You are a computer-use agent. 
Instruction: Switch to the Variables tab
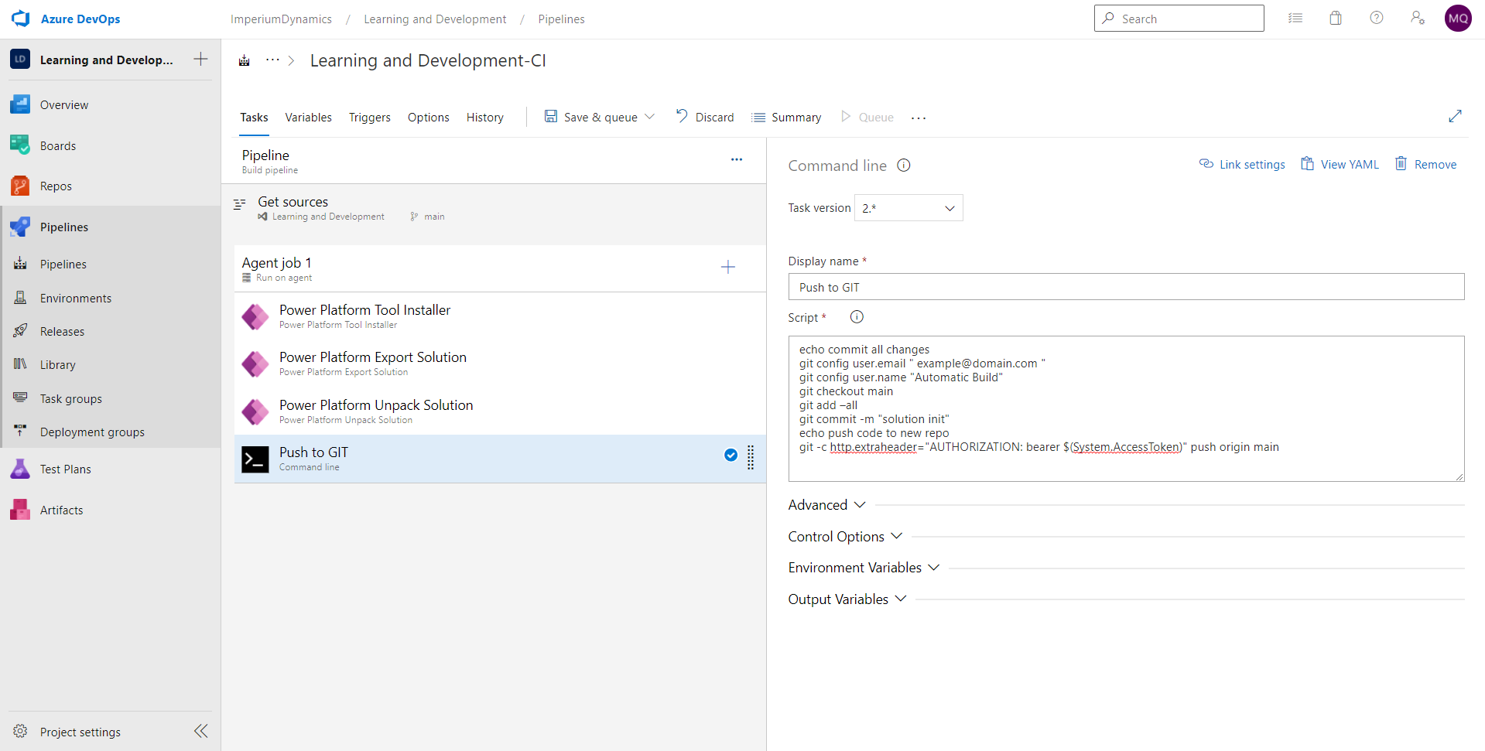pyautogui.click(x=308, y=117)
